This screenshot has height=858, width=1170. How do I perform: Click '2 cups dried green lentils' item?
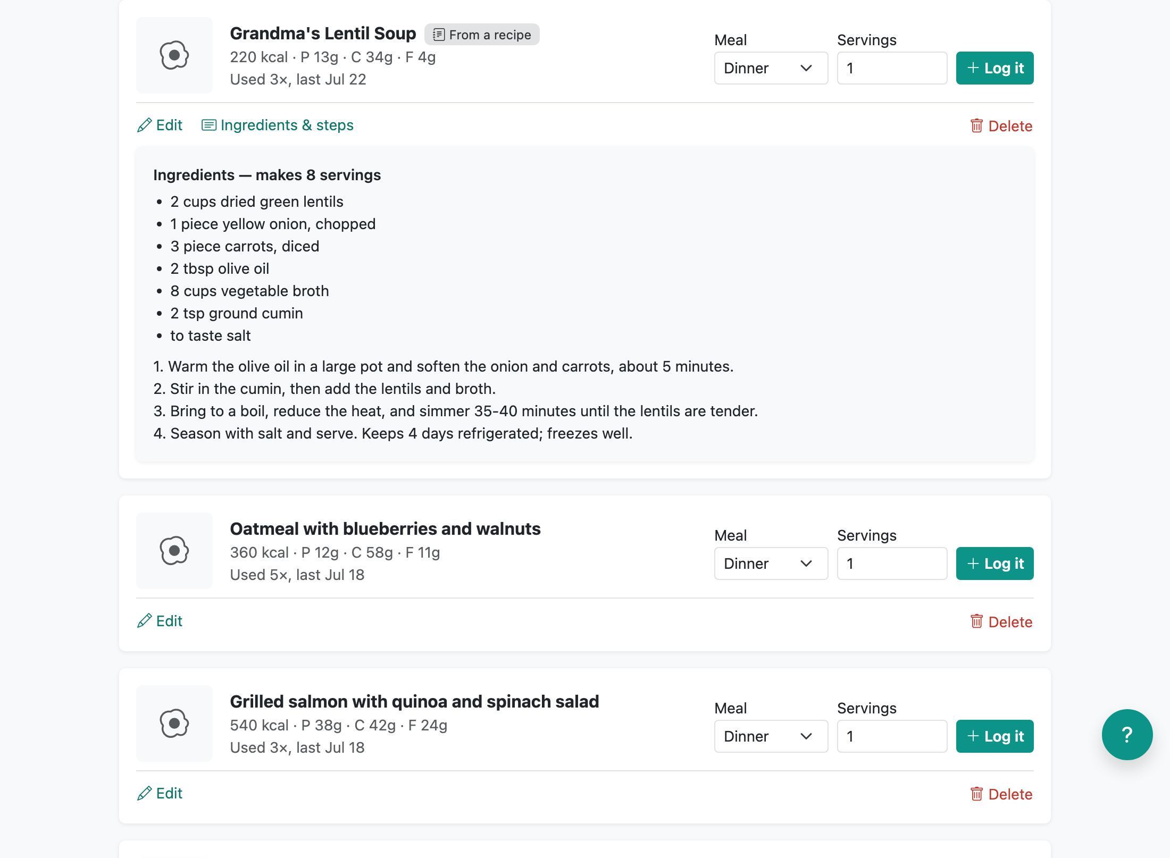[x=257, y=201]
